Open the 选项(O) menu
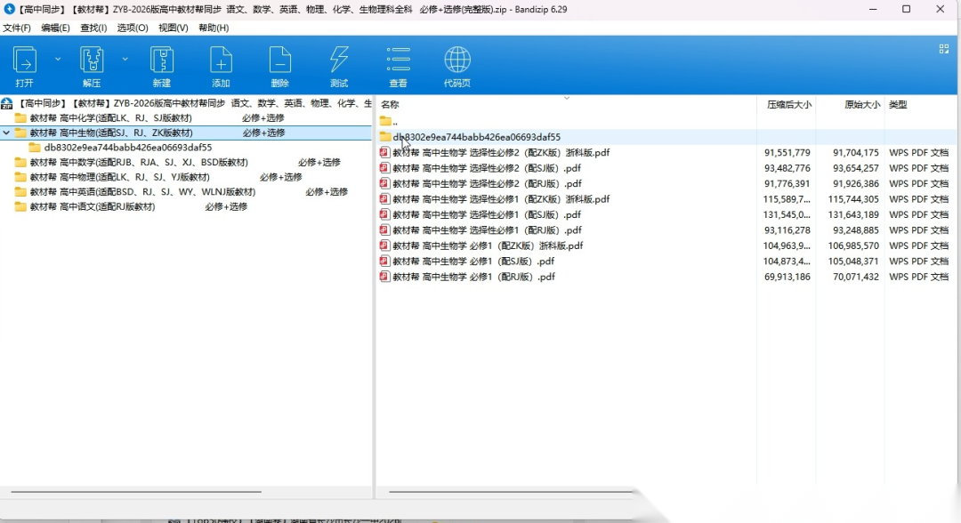The image size is (961, 523). click(133, 28)
